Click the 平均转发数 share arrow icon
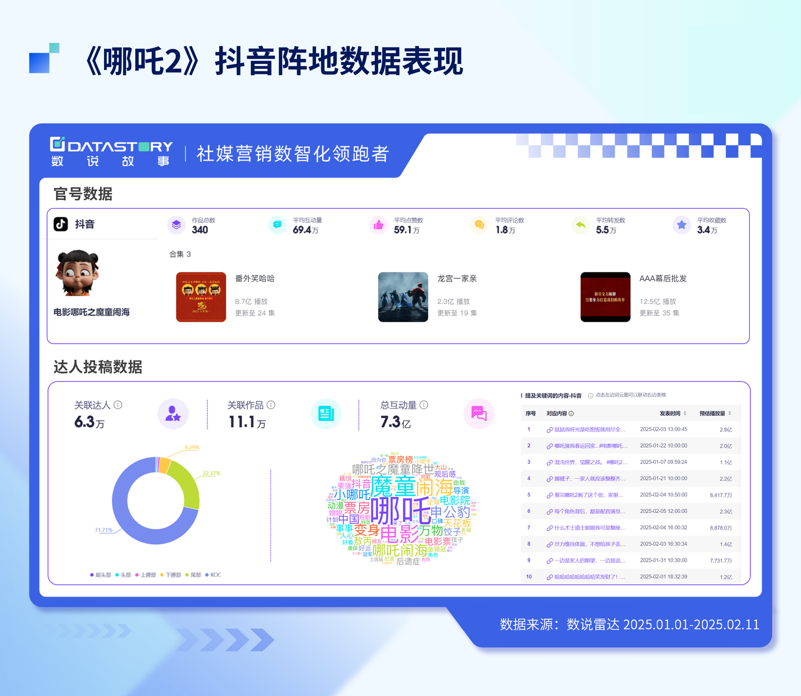 (581, 225)
